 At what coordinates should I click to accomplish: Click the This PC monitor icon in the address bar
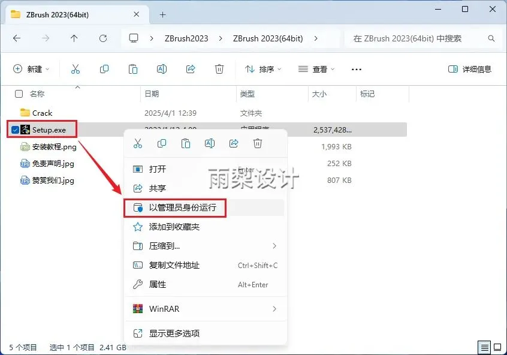[x=134, y=38]
